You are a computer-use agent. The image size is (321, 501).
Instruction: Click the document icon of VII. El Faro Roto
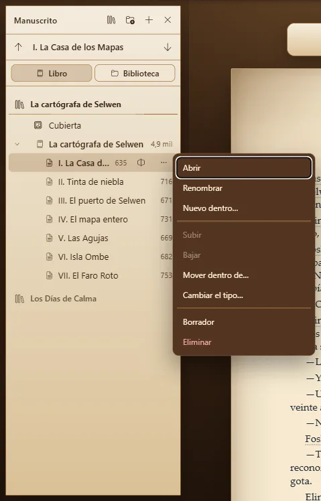49,275
